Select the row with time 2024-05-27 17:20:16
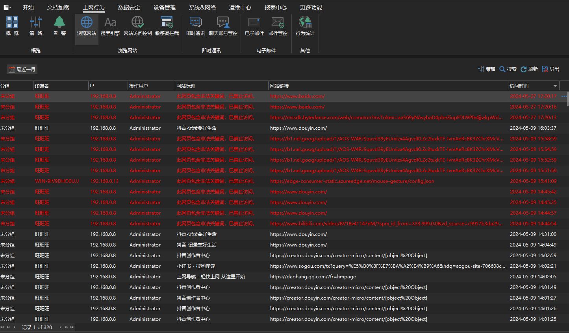Viewport: 569px width, 333px height. (x=284, y=107)
